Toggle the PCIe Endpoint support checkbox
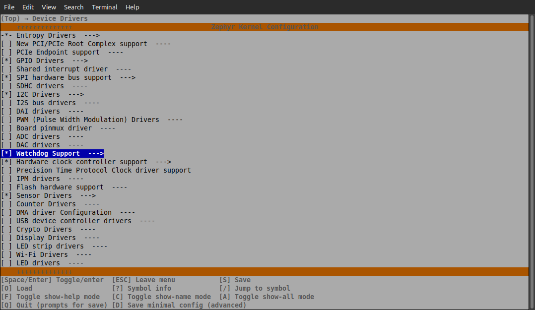The width and height of the screenshot is (535, 310). 6,52
